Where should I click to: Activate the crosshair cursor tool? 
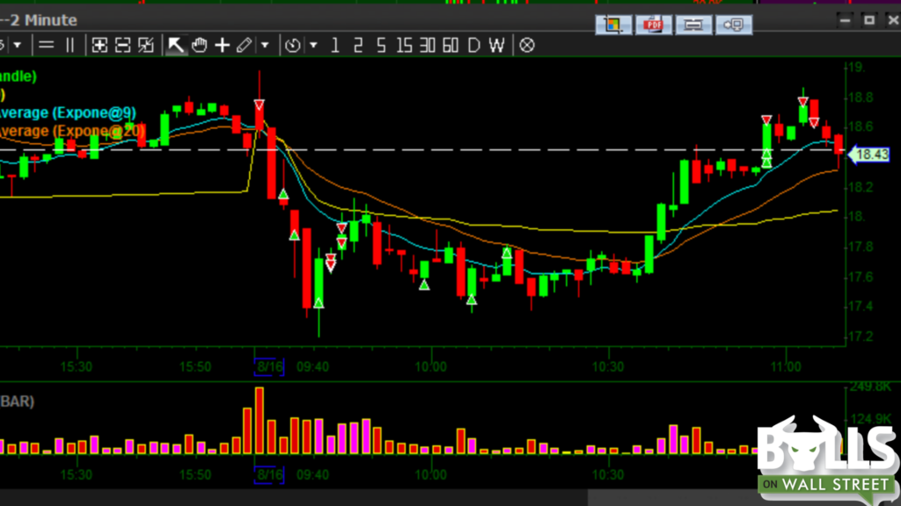pos(222,45)
